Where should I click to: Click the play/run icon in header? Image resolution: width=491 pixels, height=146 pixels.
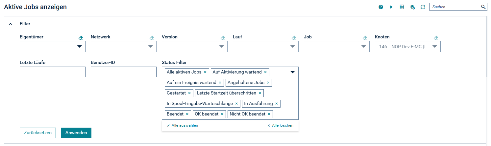tap(391, 7)
